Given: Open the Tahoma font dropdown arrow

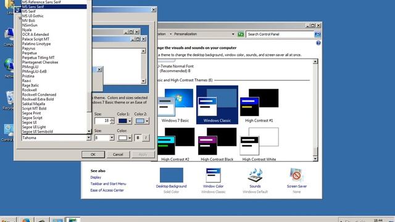Looking at the screenshot, I should pos(89,138).
